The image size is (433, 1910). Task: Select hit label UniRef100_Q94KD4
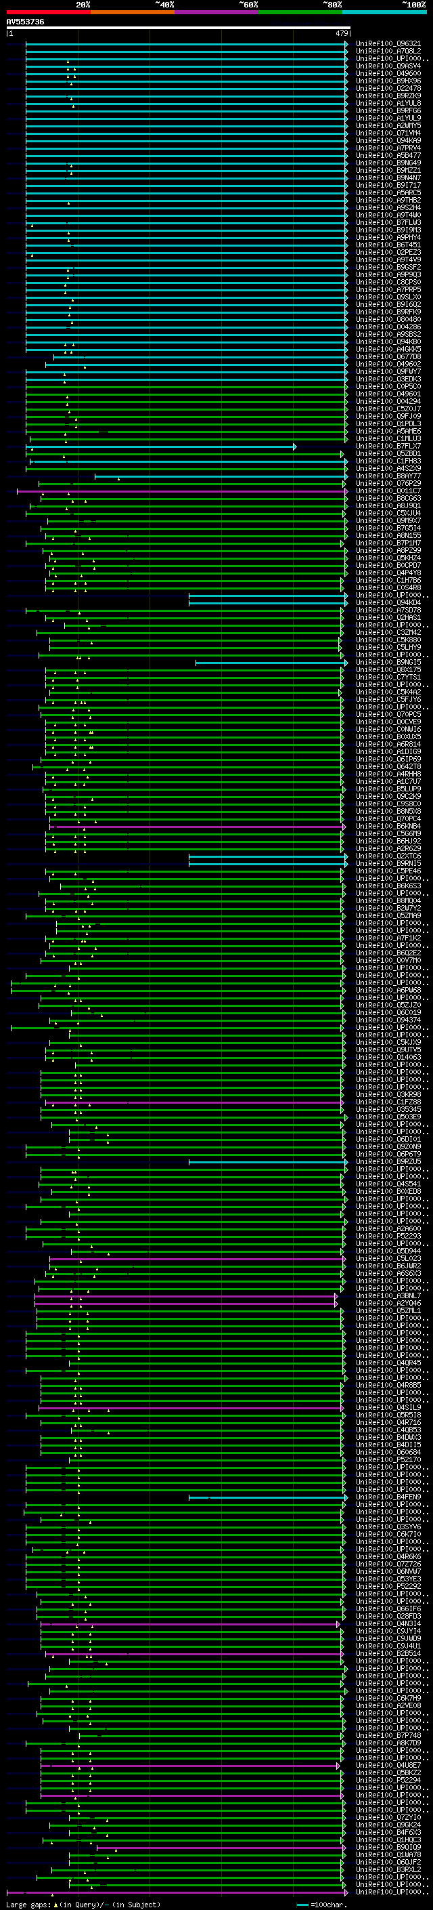pyautogui.click(x=388, y=603)
